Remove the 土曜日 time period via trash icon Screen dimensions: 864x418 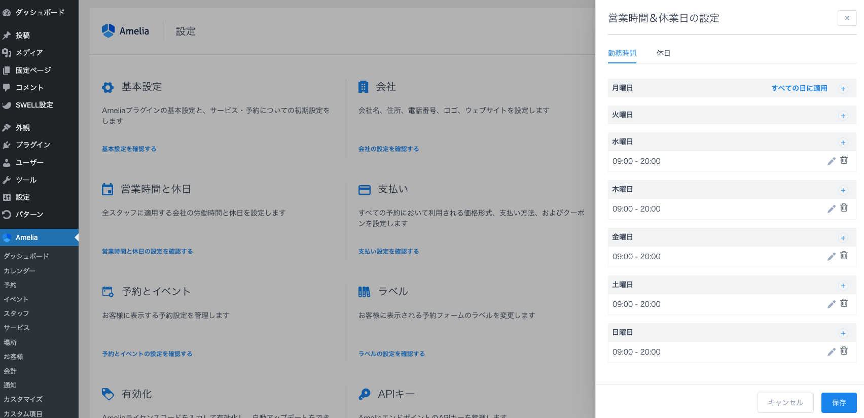pyautogui.click(x=844, y=303)
